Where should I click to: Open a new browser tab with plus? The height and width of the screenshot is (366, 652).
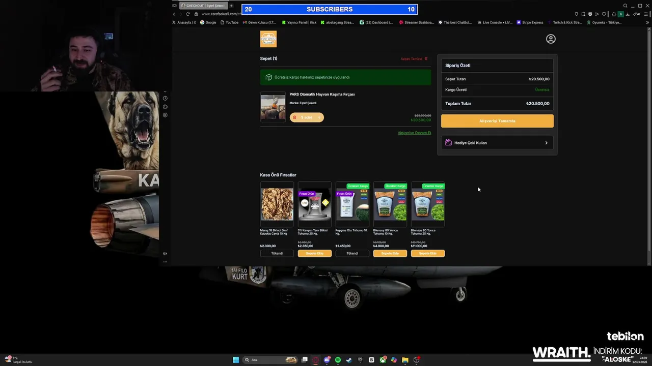pyautogui.click(x=231, y=6)
